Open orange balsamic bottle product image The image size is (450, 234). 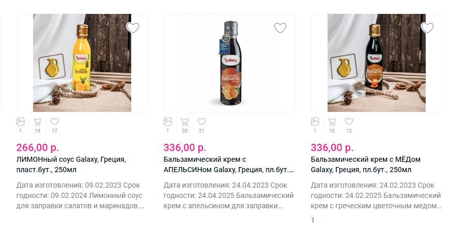229,63
